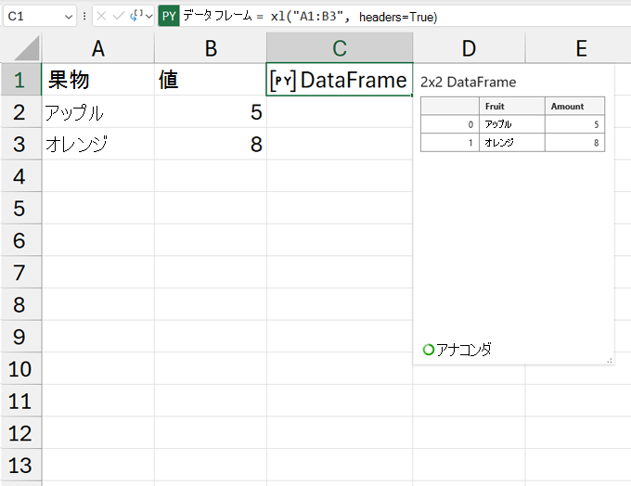Viewport: 631px width, 486px height.
Task: Click the Python output type icon
Action: pyautogui.click(x=136, y=15)
